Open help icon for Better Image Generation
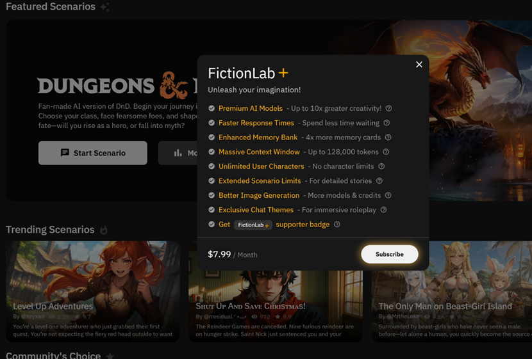The width and height of the screenshot is (532, 359). tap(388, 195)
